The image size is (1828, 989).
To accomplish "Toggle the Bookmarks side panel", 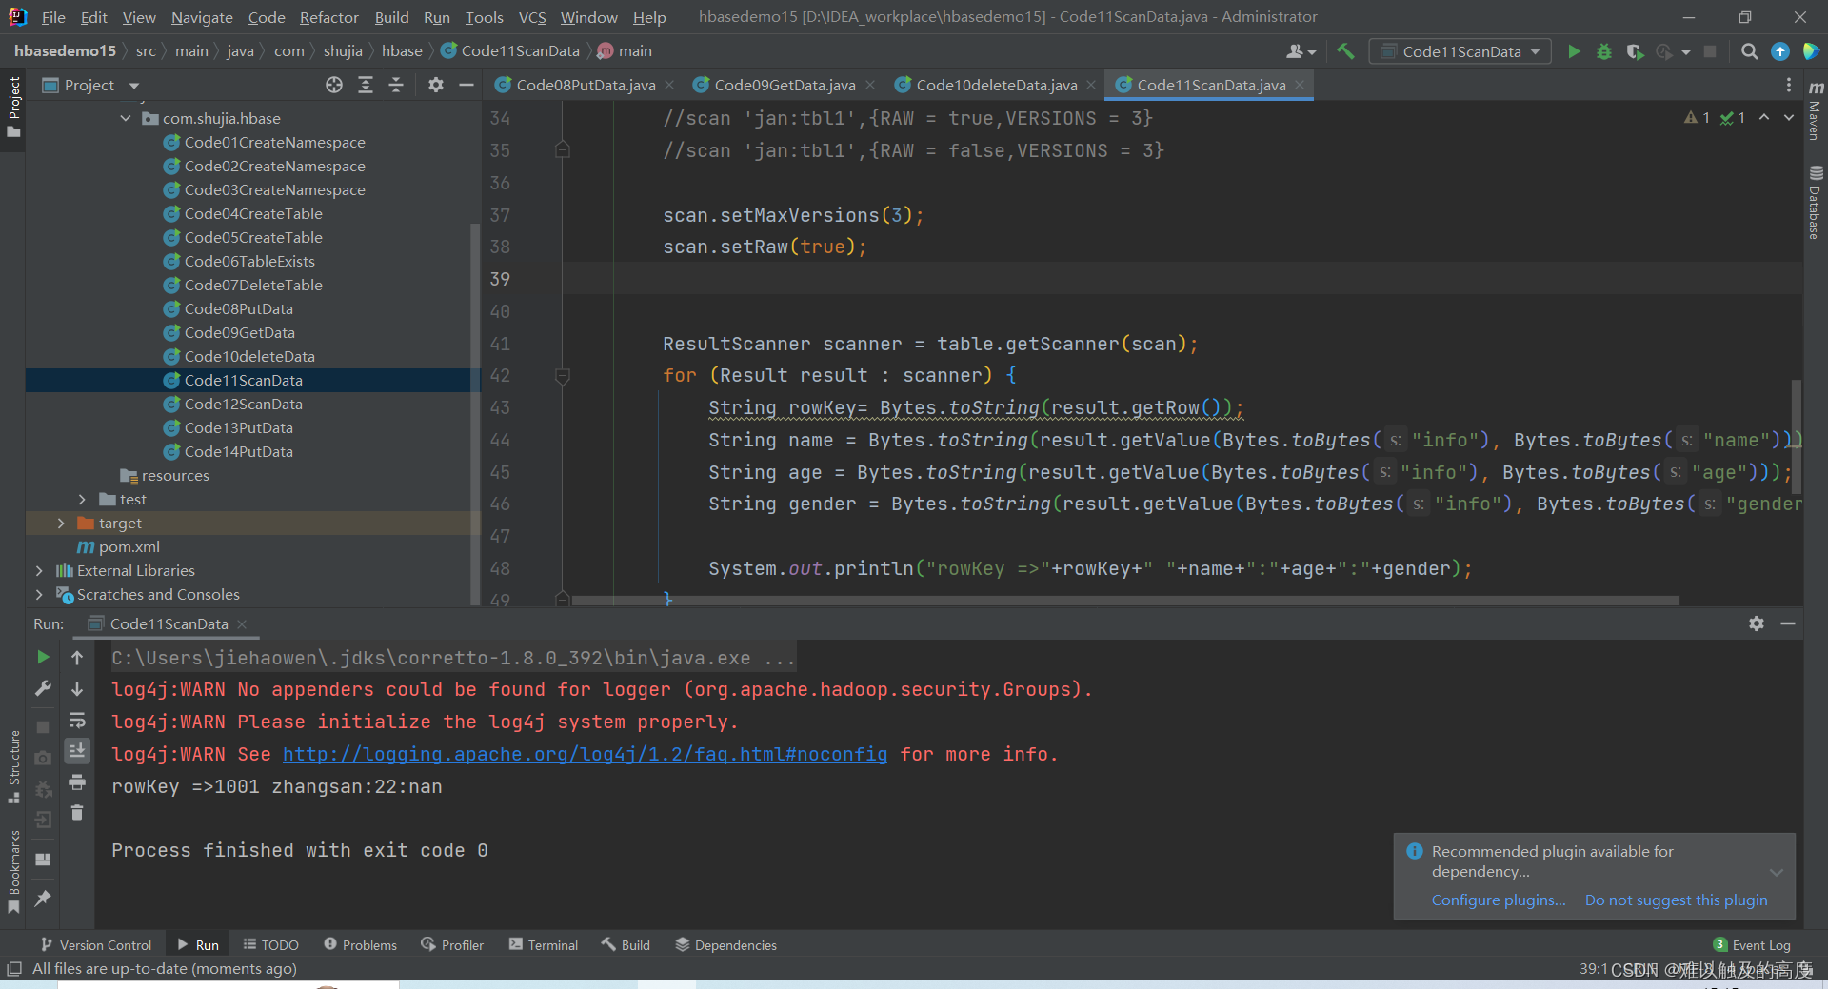I will [x=13, y=871].
